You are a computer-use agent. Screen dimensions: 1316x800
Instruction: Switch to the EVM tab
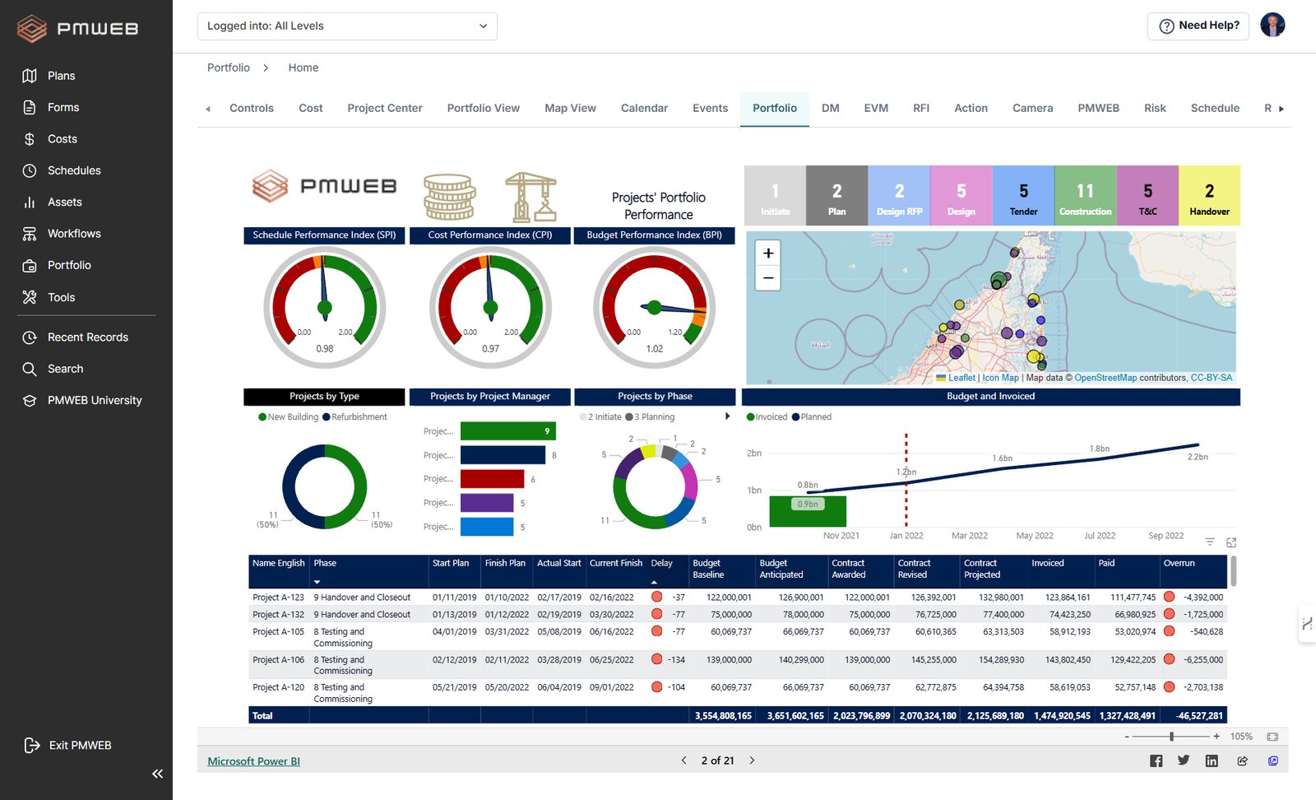[876, 108]
